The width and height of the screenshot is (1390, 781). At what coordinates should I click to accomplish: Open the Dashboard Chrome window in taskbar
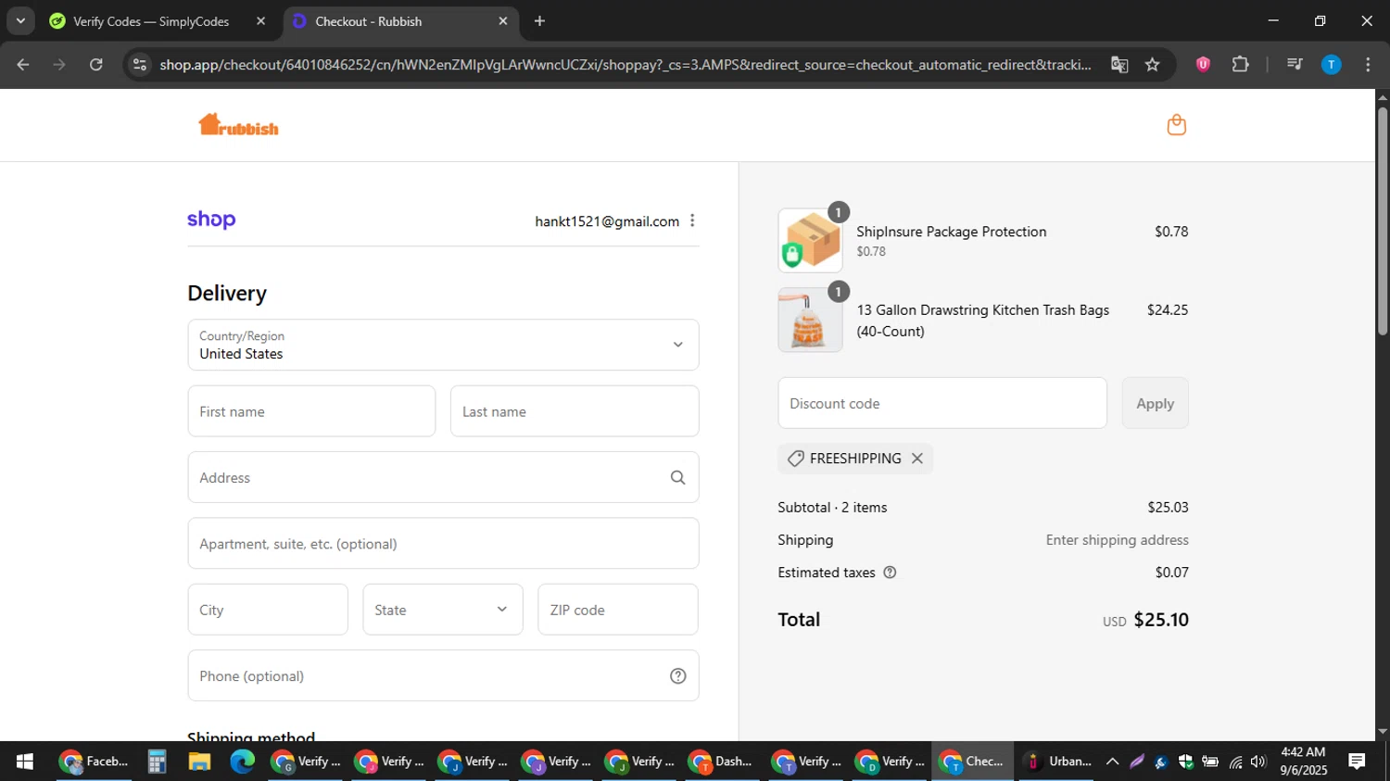[x=721, y=762]
